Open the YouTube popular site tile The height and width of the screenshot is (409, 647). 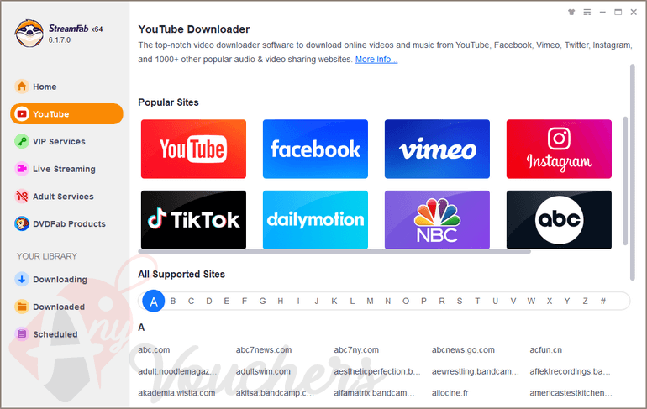tap(193, 149)
